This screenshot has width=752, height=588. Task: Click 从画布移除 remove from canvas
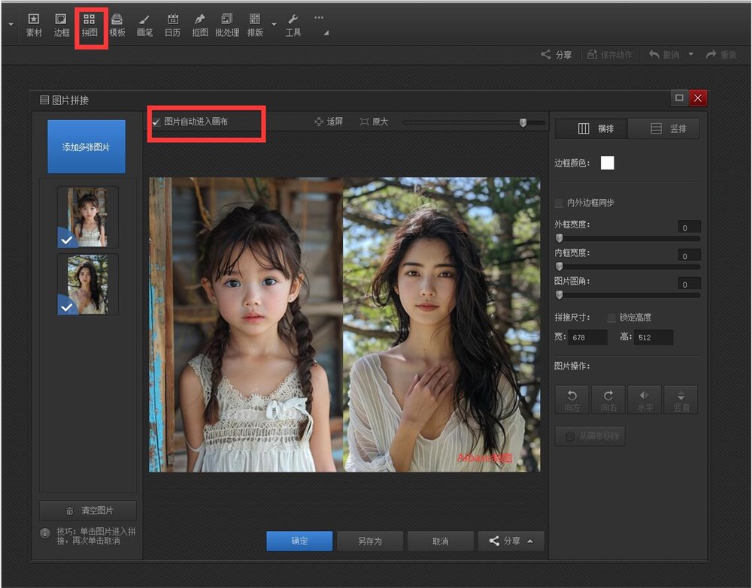[x=590, y=436]
